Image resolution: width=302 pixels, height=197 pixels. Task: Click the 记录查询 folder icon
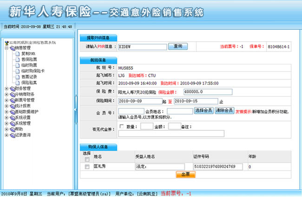pyautogui.click(x=13, y=135)
